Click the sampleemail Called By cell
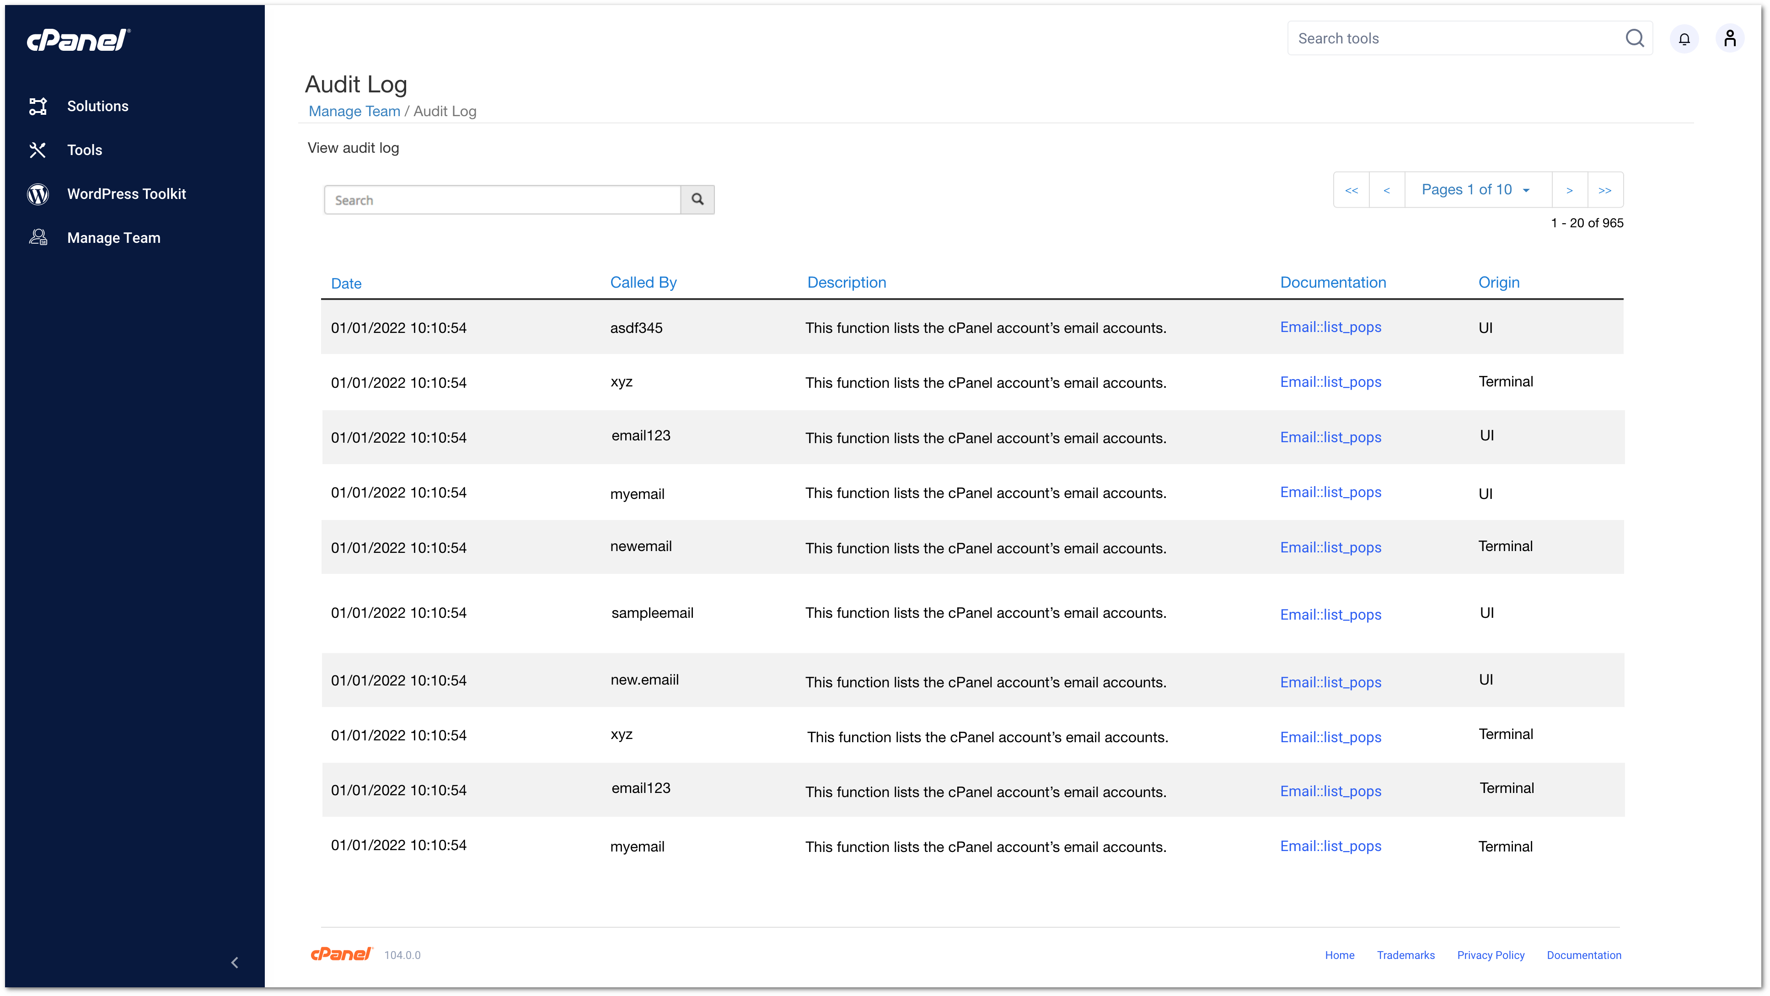 (x=652, y=613)
